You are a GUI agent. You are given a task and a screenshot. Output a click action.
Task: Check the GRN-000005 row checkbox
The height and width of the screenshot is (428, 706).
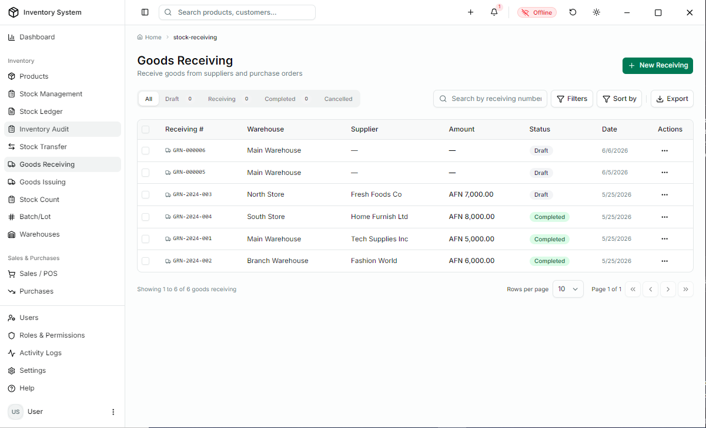click(x=146, y=173)
